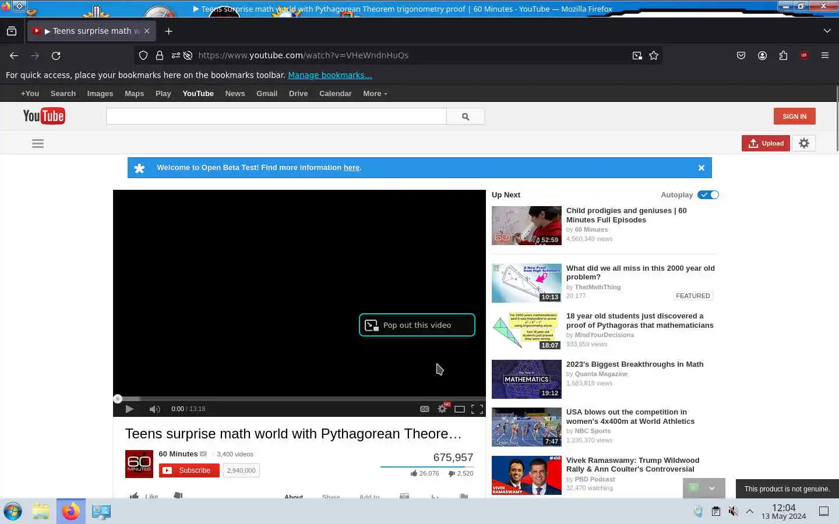
Task: Select +You in the Google bar
Action: click(30, 93)
